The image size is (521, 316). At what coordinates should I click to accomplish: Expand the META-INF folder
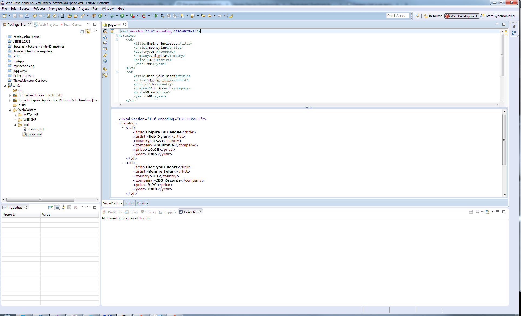pos(15,115)
